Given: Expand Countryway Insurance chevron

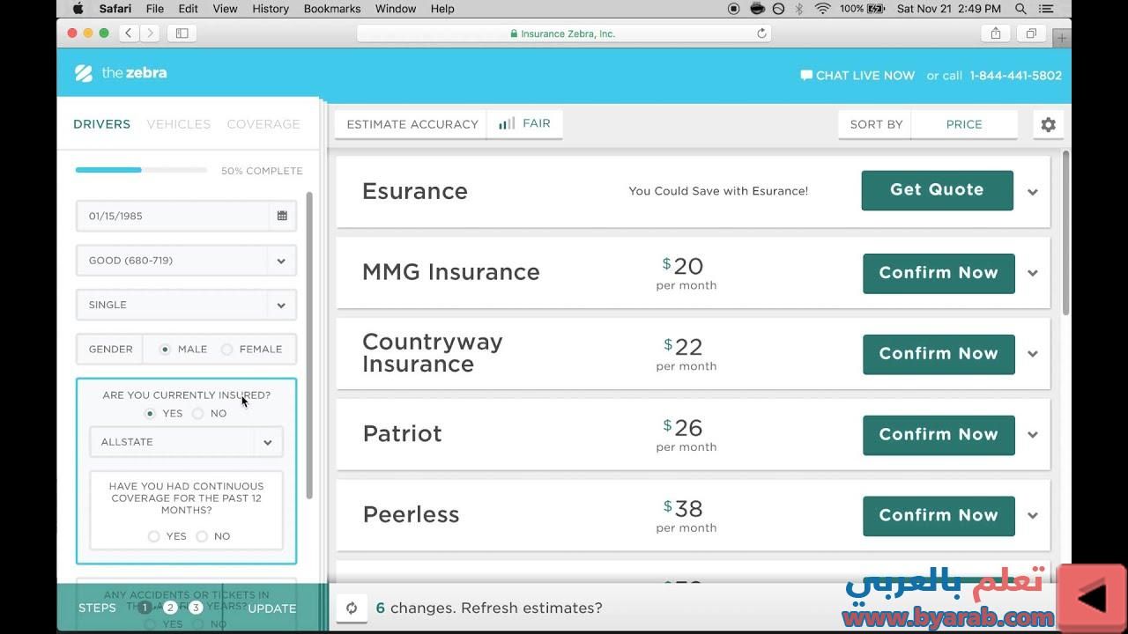Looking at the screenshot, I should (x=1032, y=354).
